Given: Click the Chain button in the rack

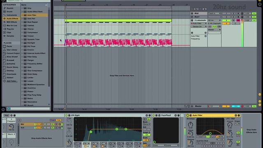Looking at the screenshot, I should coord(53,120).
